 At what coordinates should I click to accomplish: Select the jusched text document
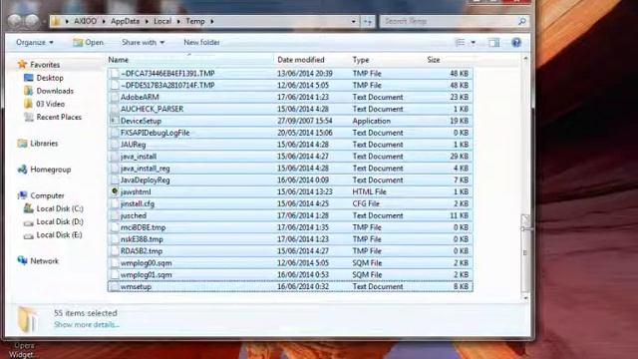(x=290, y=215)
